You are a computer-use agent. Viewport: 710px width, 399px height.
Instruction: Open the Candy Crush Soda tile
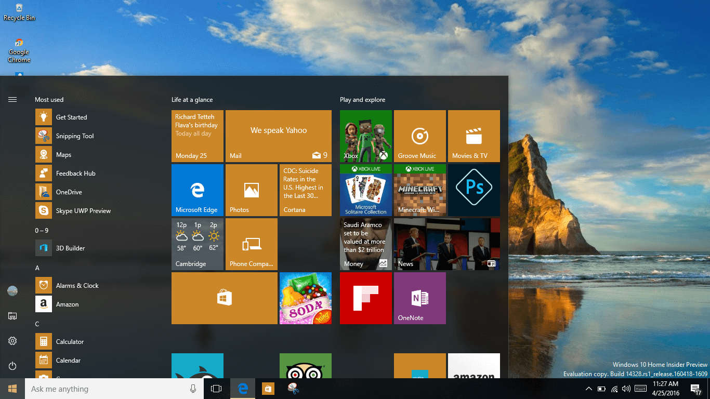coord(306,298)
